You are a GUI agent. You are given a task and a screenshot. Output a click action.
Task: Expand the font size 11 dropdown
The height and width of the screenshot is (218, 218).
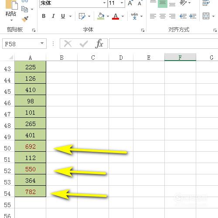(x=122, y=3)
